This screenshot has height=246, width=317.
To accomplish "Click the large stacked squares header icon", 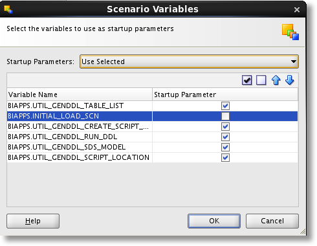I will pyautogui.click(x=290, y=32).
